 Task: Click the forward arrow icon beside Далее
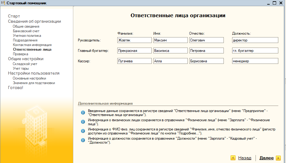coord(278,158)
